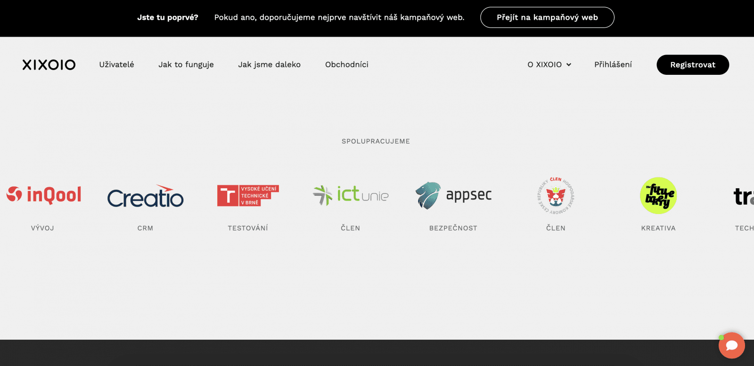Click the ČLEN label under Hospodářská komora
The image size is (754, 366).
(556, 228)
